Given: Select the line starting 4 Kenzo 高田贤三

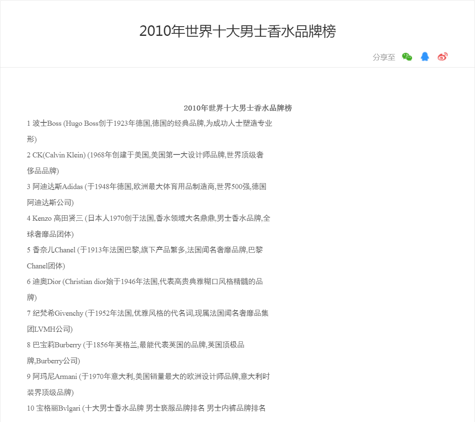Looking at the screenshot, I should [x=149, y=218].
